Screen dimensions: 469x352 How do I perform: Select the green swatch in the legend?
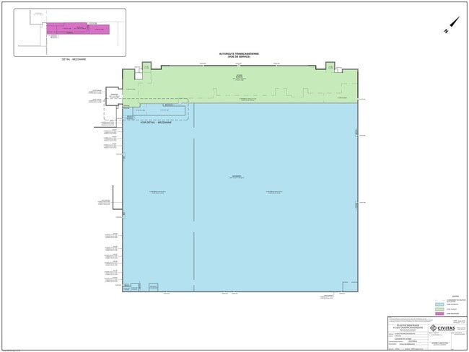pos(438,309)
